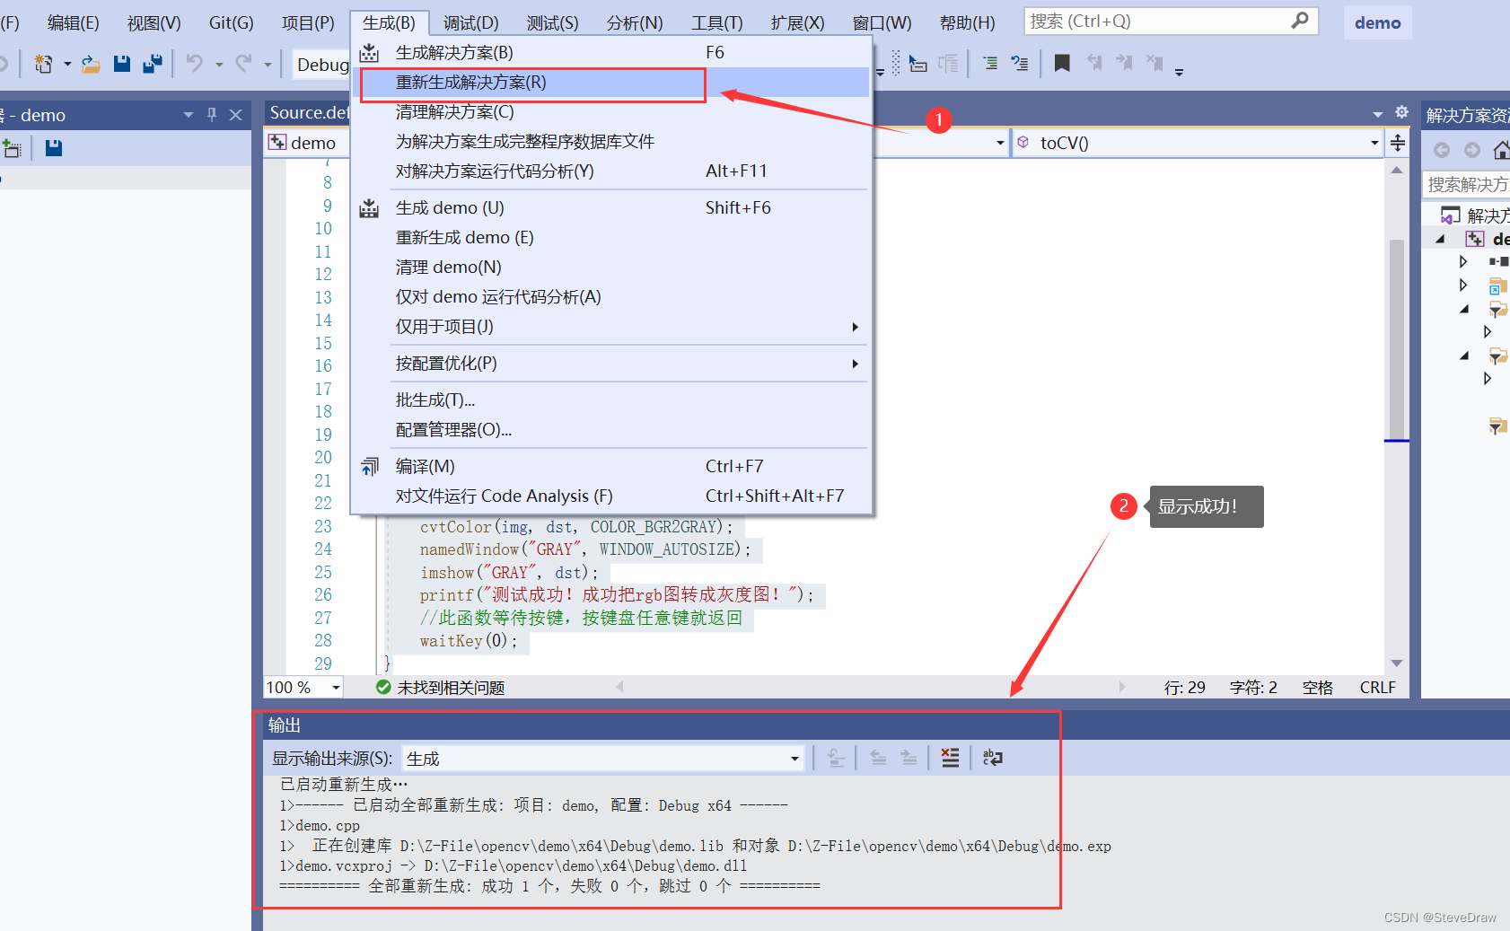Collapse the demo project node in Solution Explorer

click(1440, 239)
